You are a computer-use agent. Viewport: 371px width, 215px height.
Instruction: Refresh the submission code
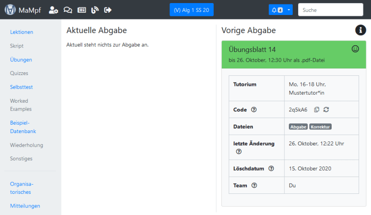(x=326, y=110)
